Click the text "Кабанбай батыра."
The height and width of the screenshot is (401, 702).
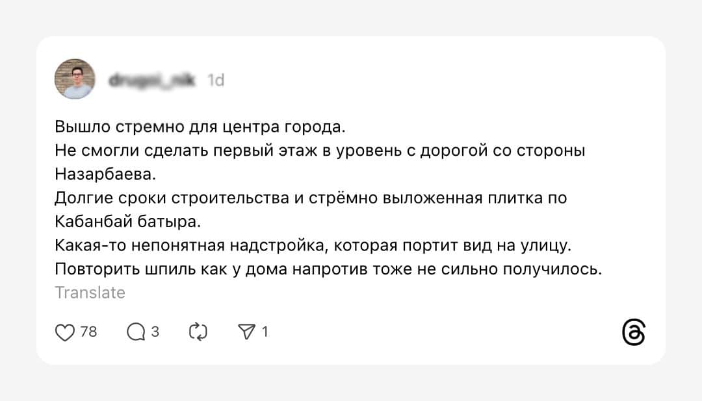pyautogui.click(x=127, y=221)
